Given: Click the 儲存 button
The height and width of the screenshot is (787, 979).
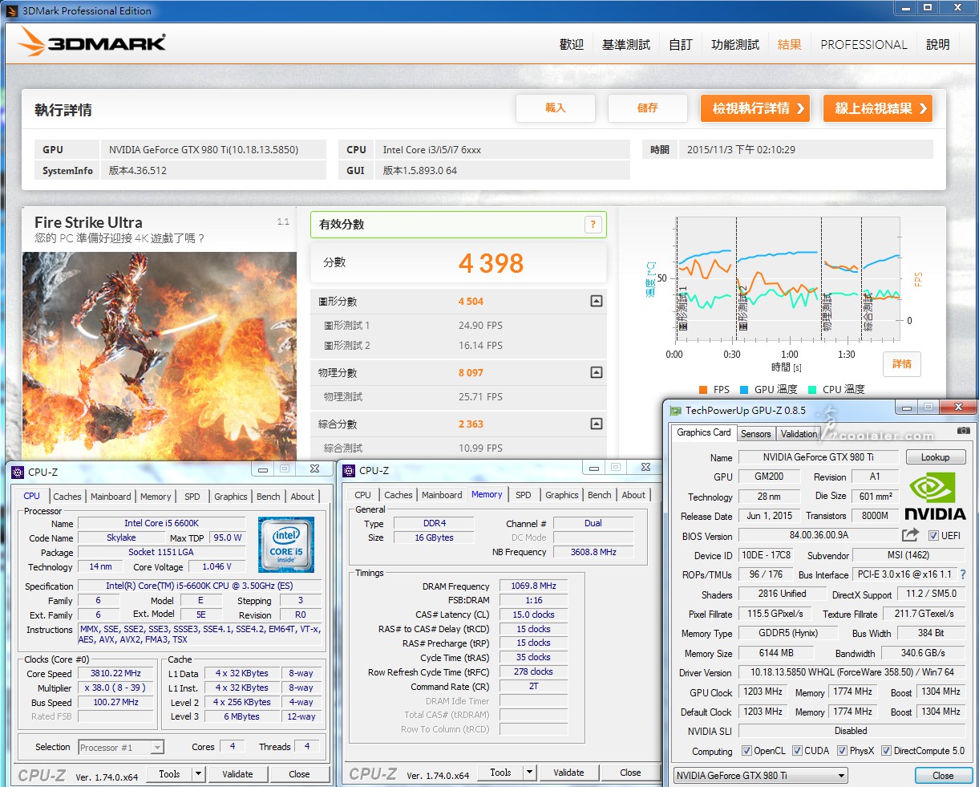Looking at the screenshot, I should click(648, 108).
